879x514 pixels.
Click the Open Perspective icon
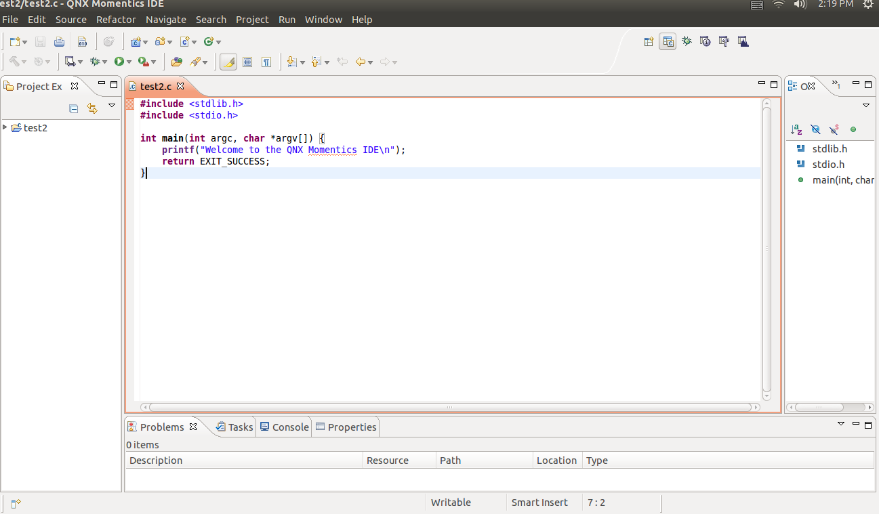(x=649, y=42)
